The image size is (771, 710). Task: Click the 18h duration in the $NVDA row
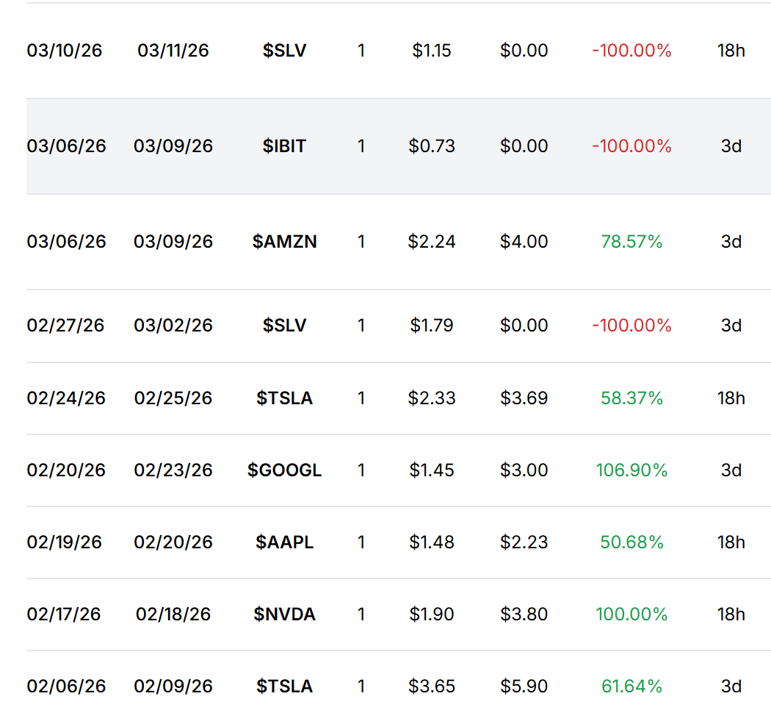(731, 614)
